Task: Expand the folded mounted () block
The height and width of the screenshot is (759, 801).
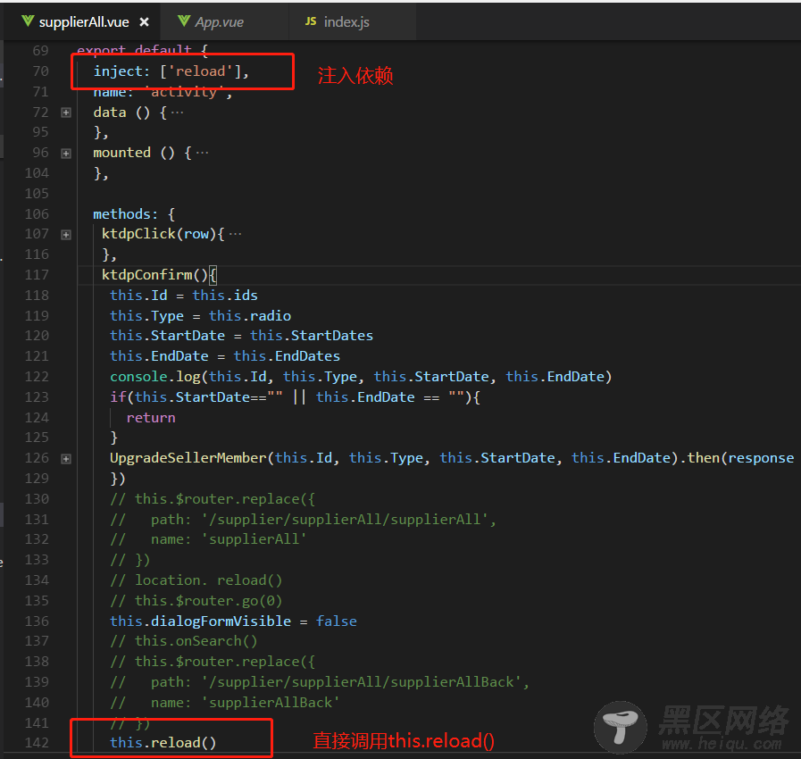Action: click(66, 154)
